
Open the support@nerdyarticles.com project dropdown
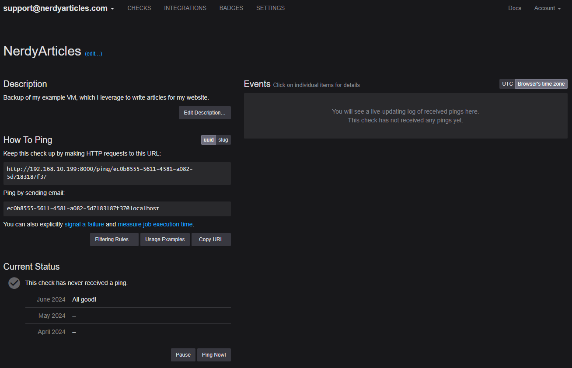click(58, 8)
